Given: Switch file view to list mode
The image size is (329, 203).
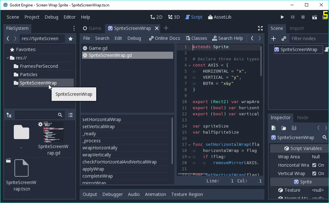Looking at the screenshot, I should [71, 115].
